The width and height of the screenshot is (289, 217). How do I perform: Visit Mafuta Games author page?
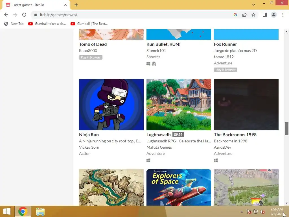pyautogui.click(x=159, y=147)
